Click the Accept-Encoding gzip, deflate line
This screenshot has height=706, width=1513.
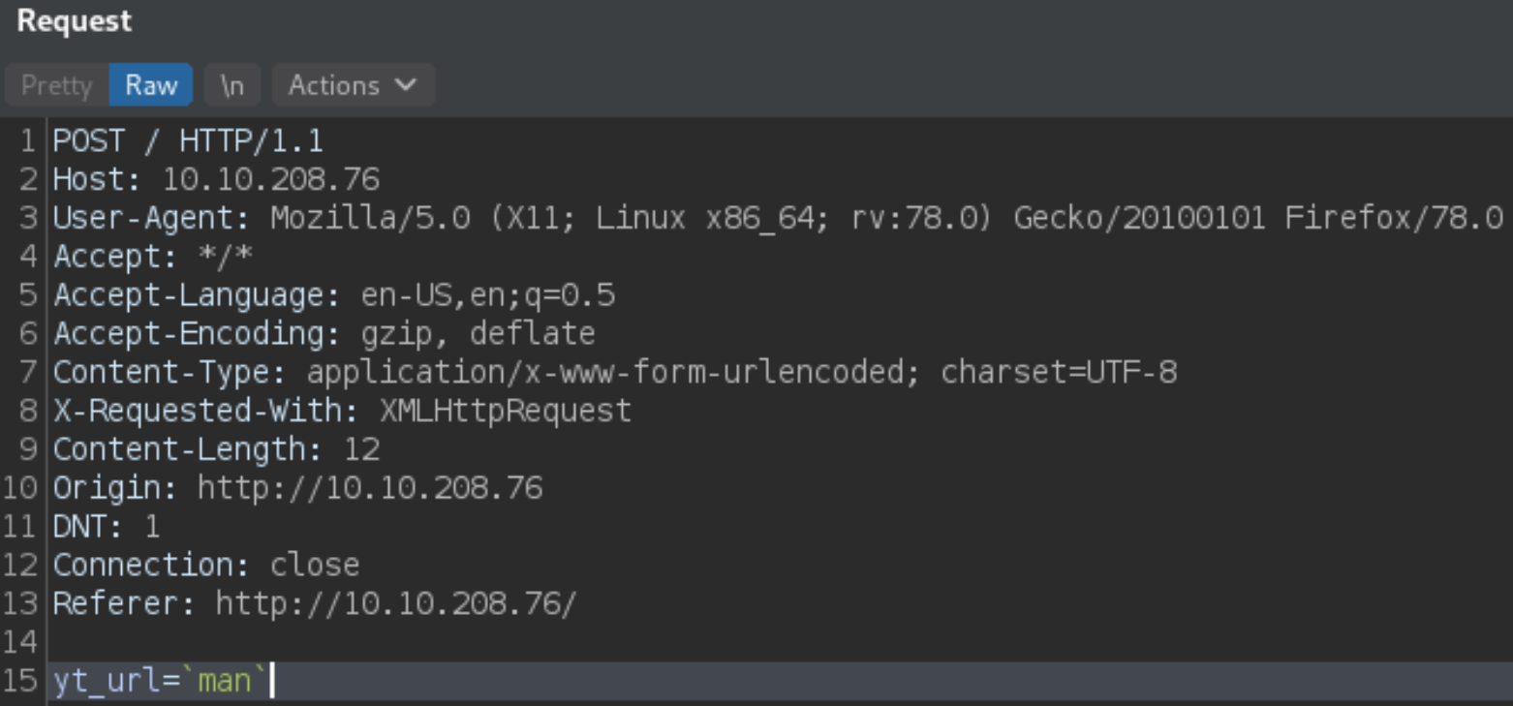tap(324, 334)
